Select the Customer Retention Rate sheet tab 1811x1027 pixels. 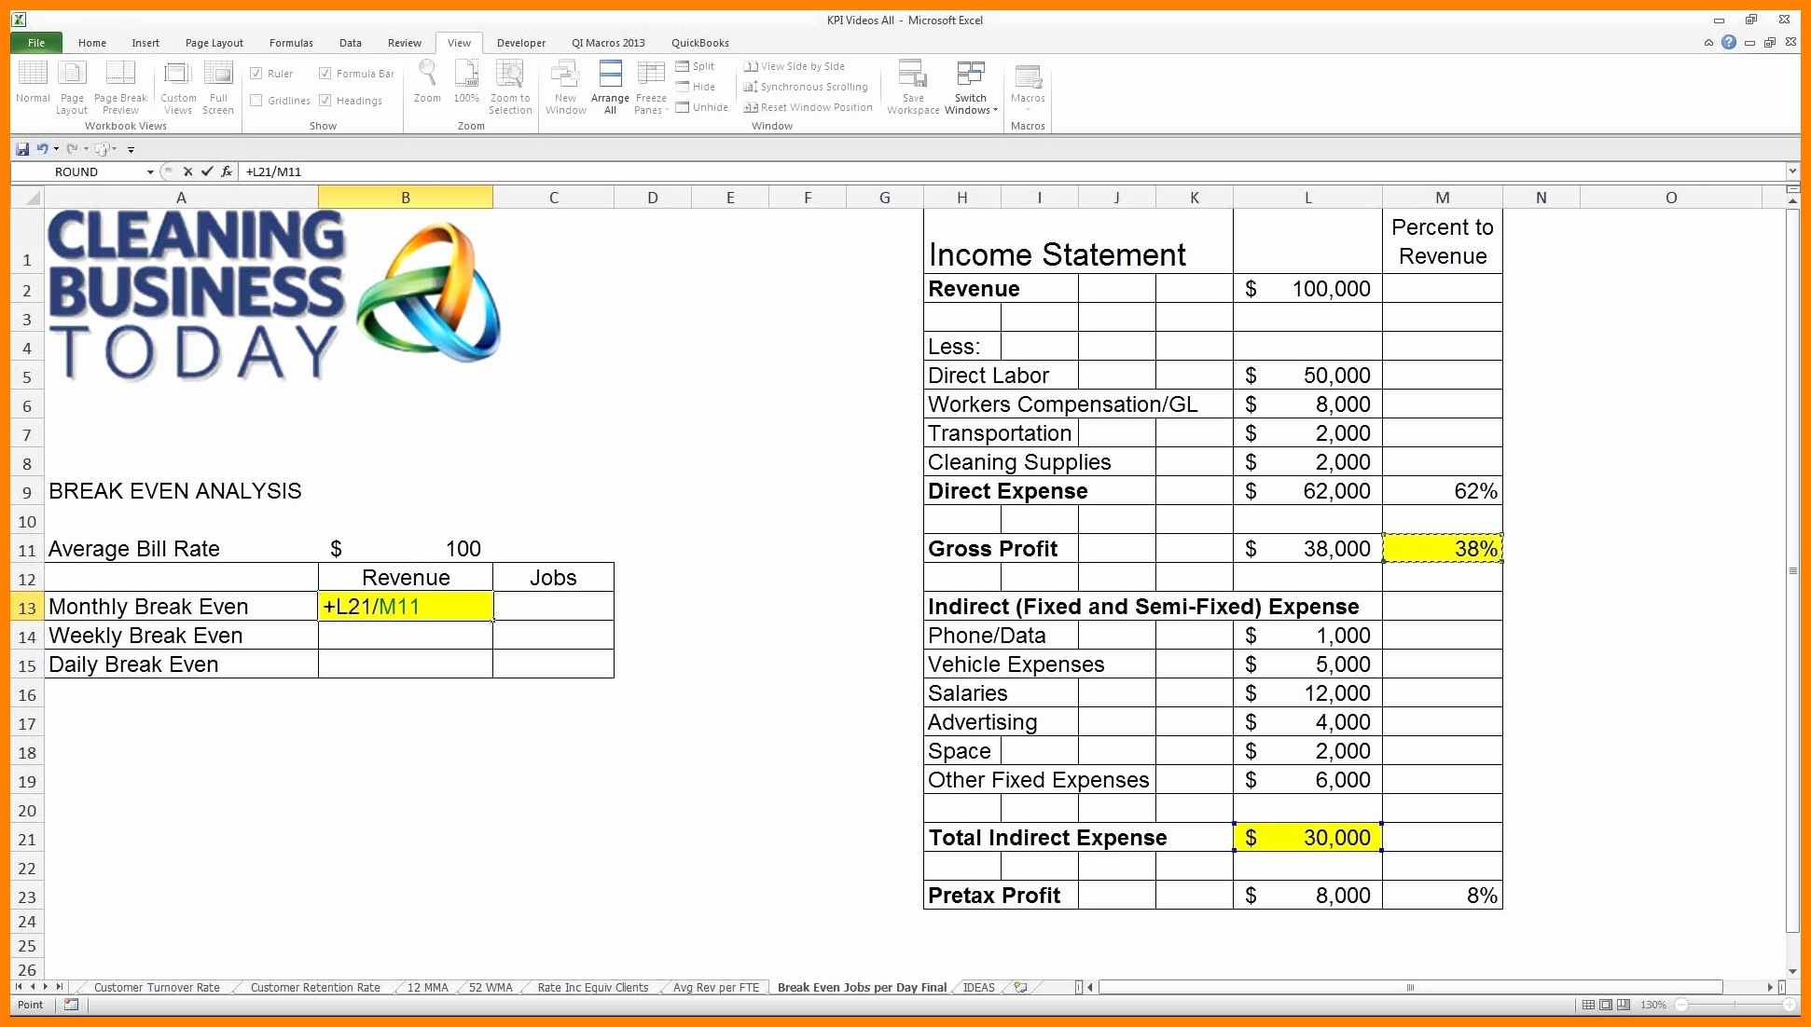point(313,987)
